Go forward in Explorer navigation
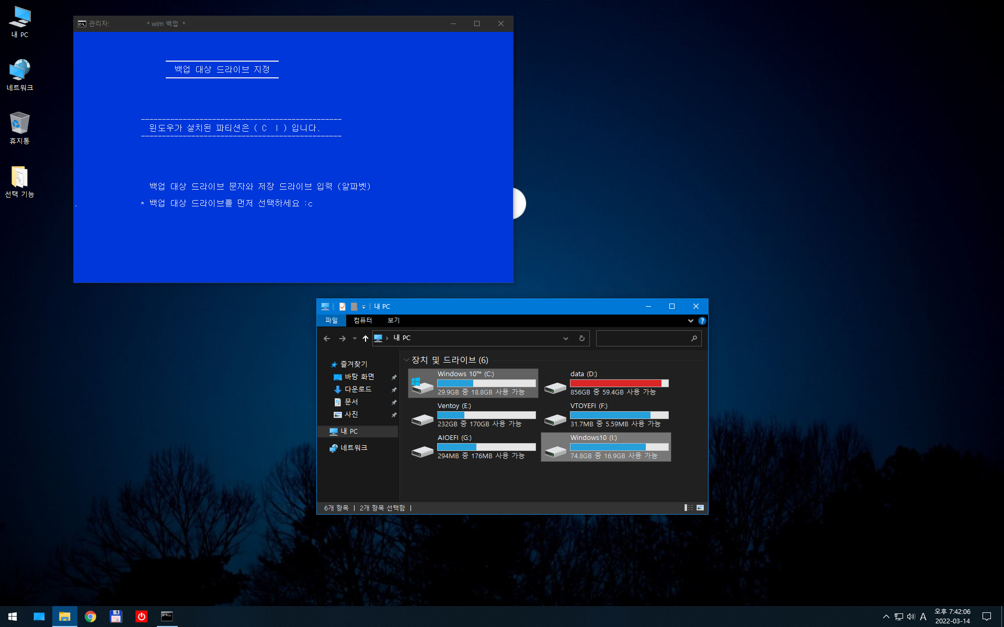Viewport: 1004px width, 627px height. click(343, 339)
